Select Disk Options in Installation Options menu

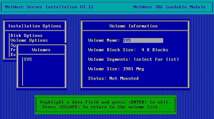(x=26, y=35)
